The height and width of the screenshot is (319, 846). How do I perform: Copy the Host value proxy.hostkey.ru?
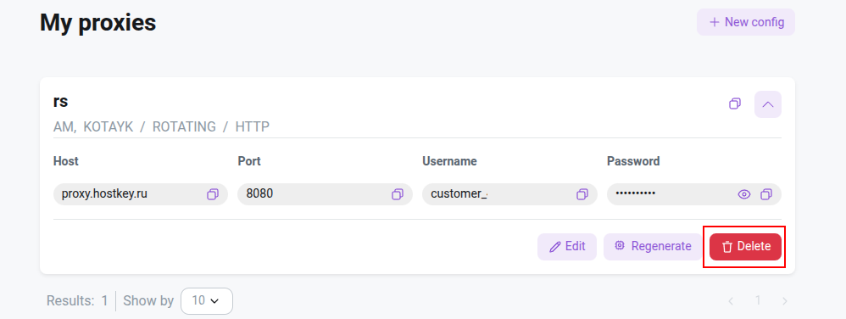click(x=213, y=194)
